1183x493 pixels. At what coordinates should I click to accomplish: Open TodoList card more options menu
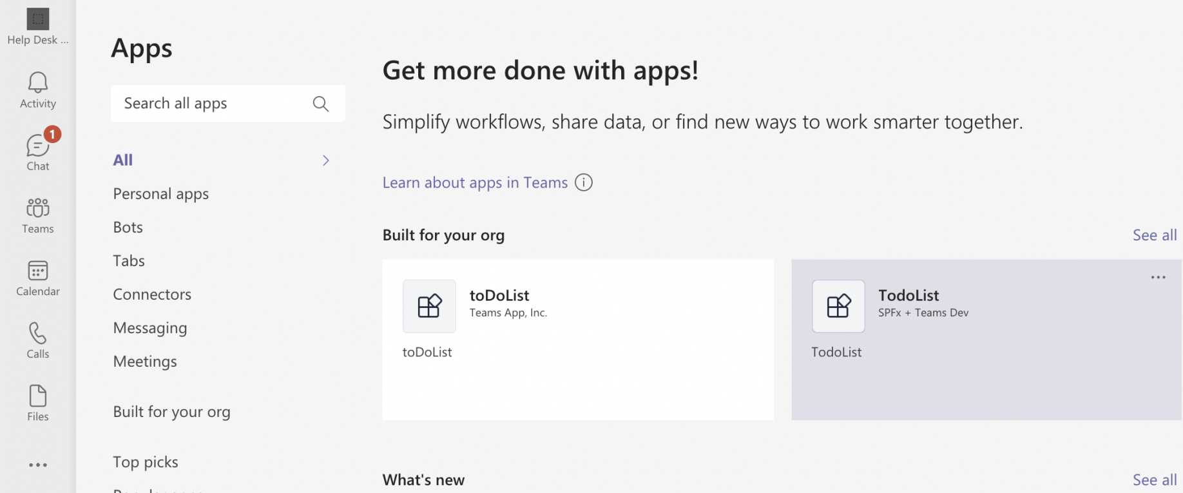[x=1158, y=278]
